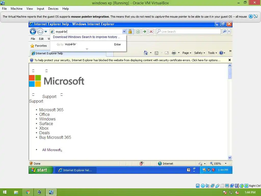Open the Favorites star button
Screen dimensions: 261x196
click(x=39, y=46)
